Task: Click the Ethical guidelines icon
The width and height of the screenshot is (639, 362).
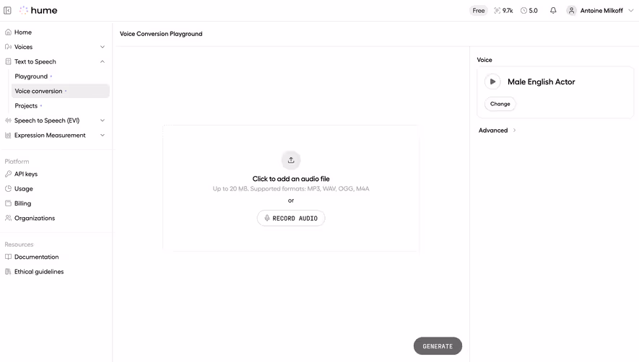Action: 8,272
